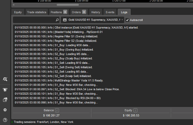Image resolution: width=193 pixels, height=125 pixels.
Task: Click the Balance label
Action: tap(49, 110)
